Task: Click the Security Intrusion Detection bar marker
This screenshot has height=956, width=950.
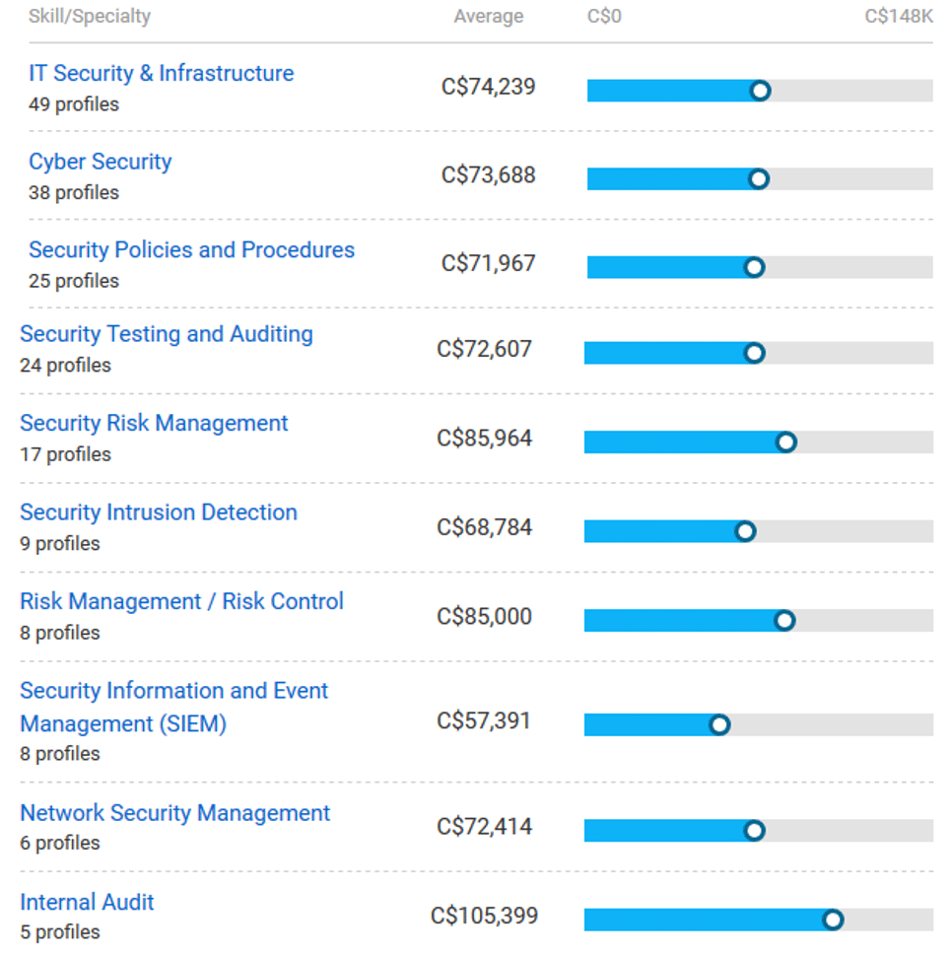Action: [745, 532]
